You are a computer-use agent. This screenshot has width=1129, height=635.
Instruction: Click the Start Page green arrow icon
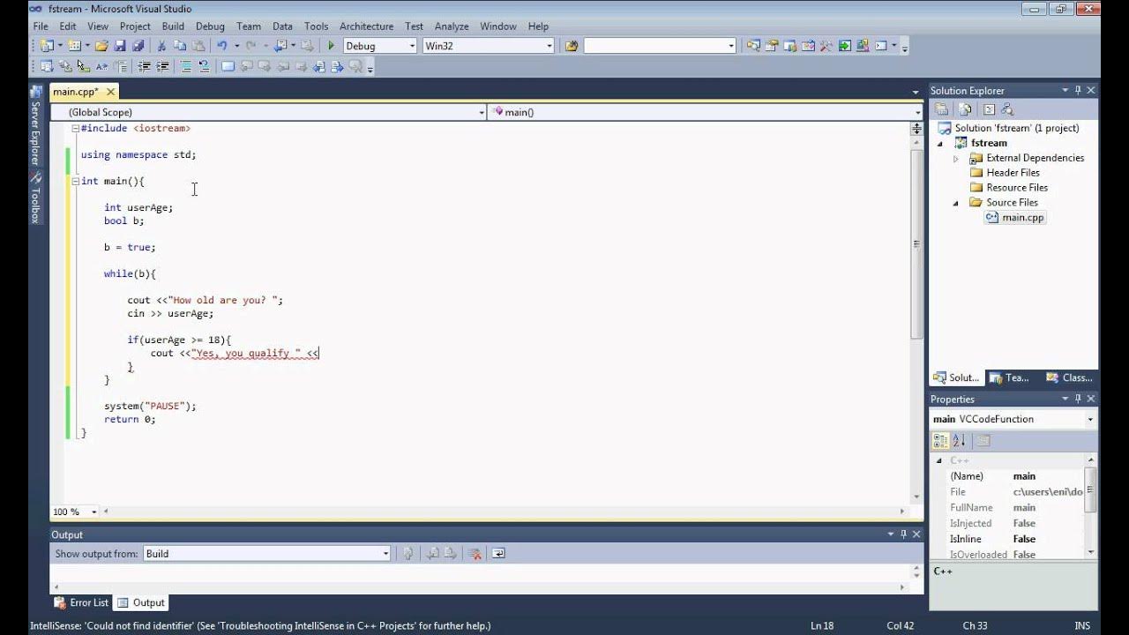(x=845, y=46)
